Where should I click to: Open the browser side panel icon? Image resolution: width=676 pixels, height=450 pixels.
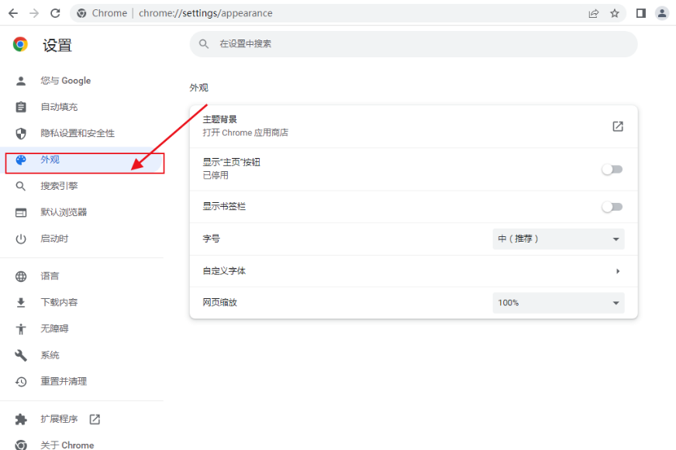[641, 13]
